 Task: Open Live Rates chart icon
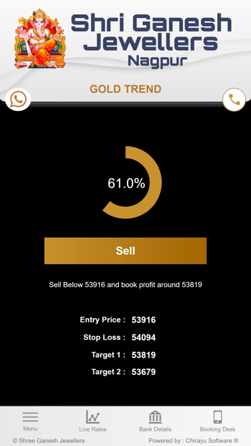coord(93,417)
